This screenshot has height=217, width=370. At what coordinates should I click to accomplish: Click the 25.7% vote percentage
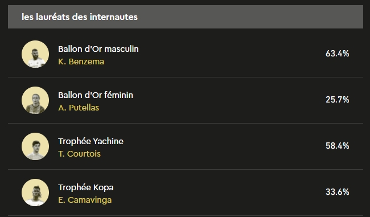click(x=337, y=100)
